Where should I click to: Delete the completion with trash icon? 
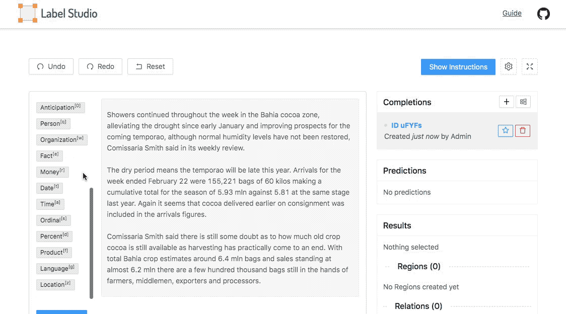point(522,131)
